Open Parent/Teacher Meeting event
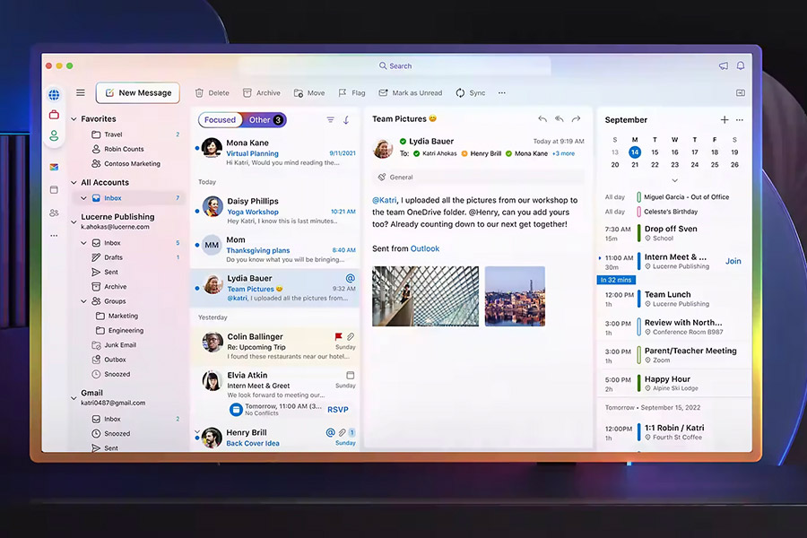Viewport: 807px width, 538px height. (x=673, y=355)
